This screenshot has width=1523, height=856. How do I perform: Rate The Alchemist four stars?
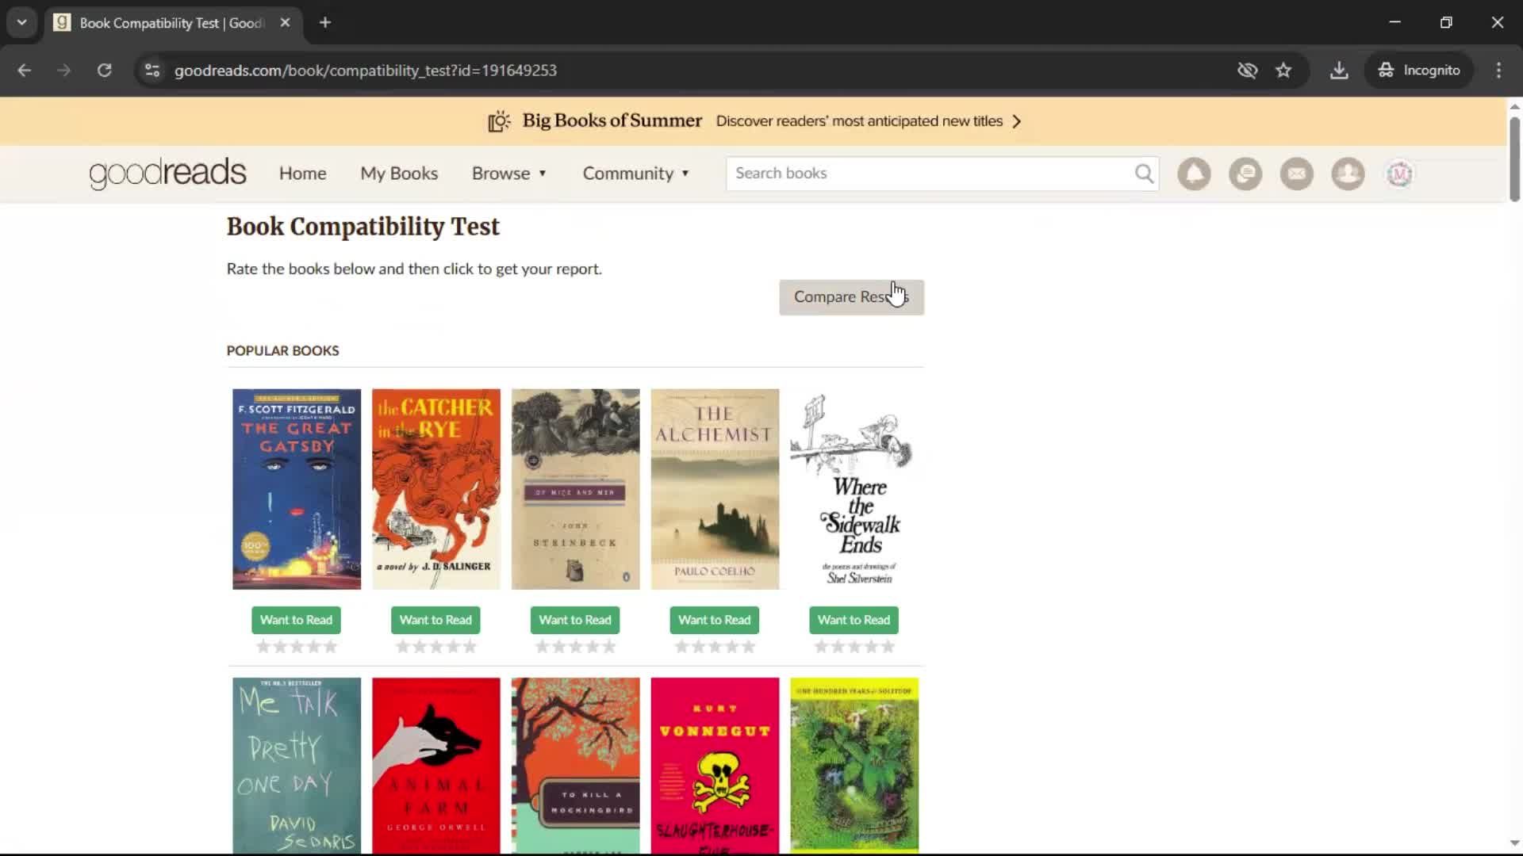[731, 647]
